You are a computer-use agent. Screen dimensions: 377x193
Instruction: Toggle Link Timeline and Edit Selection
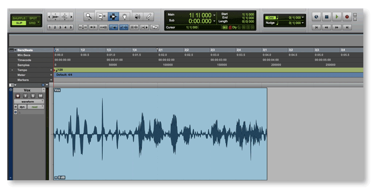click(124, 27)
